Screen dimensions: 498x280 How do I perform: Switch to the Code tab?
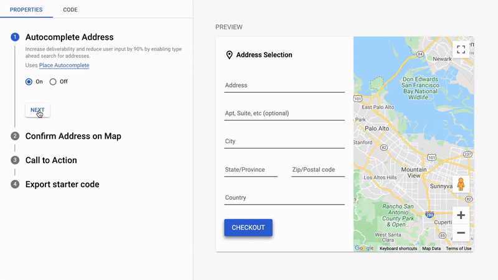pyautogui.click(x=70, y=10)
